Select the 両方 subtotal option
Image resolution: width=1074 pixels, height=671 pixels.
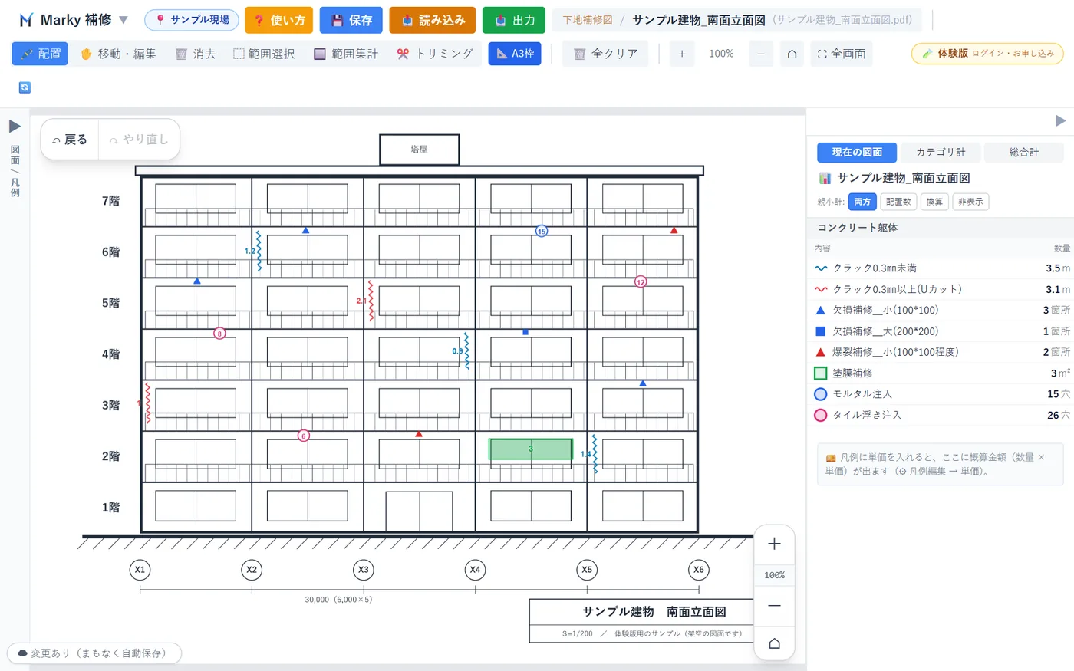click(862, 202)
